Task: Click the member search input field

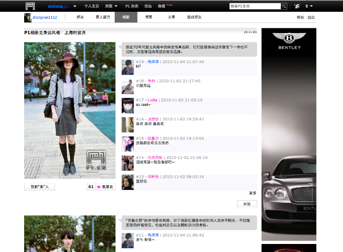Action: [x=255, y=6]
